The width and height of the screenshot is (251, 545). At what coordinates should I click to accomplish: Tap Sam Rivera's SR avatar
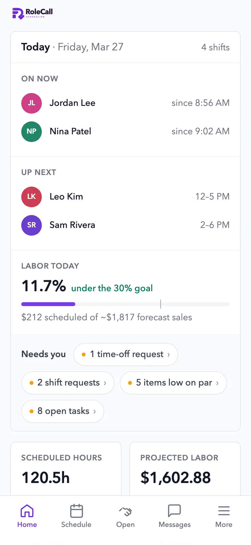tap(32, 225)
